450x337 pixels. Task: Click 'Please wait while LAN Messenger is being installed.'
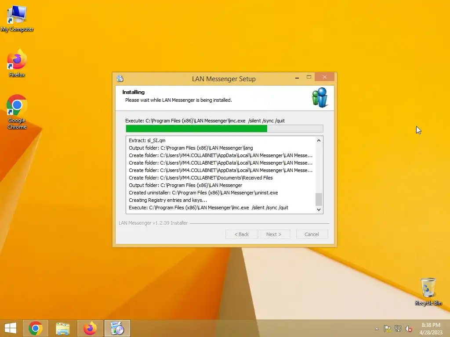pyautogui.click(x=178, y=100)
